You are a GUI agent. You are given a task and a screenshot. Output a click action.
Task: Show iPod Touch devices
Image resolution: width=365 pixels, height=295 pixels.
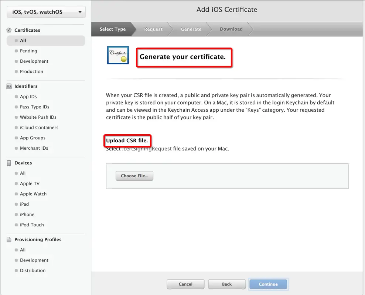pos(32,225)
